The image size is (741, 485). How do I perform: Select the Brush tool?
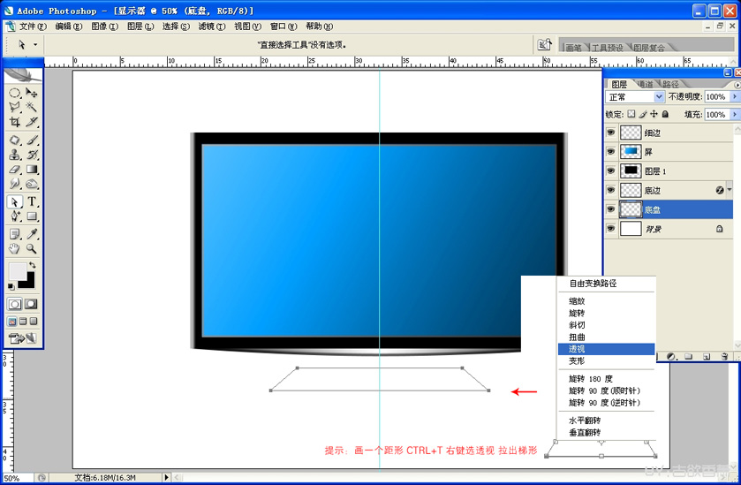click(32, 140)
